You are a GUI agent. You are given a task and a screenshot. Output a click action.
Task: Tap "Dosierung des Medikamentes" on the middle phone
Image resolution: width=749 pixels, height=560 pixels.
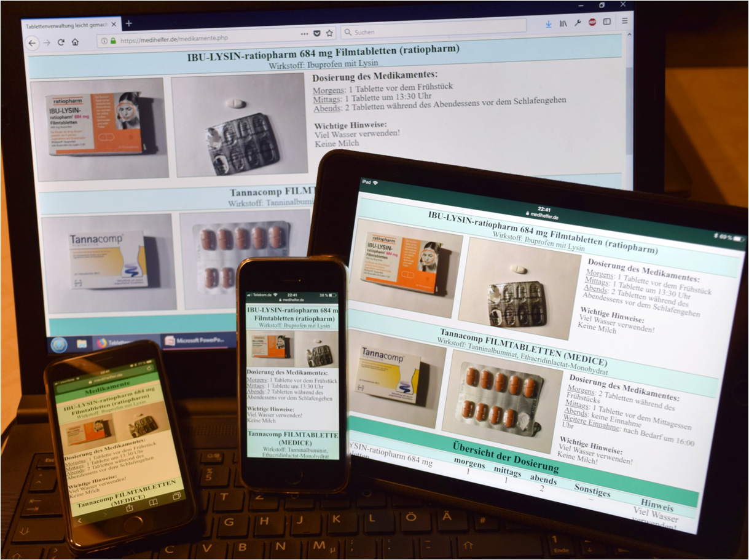[x=287, y=372]
